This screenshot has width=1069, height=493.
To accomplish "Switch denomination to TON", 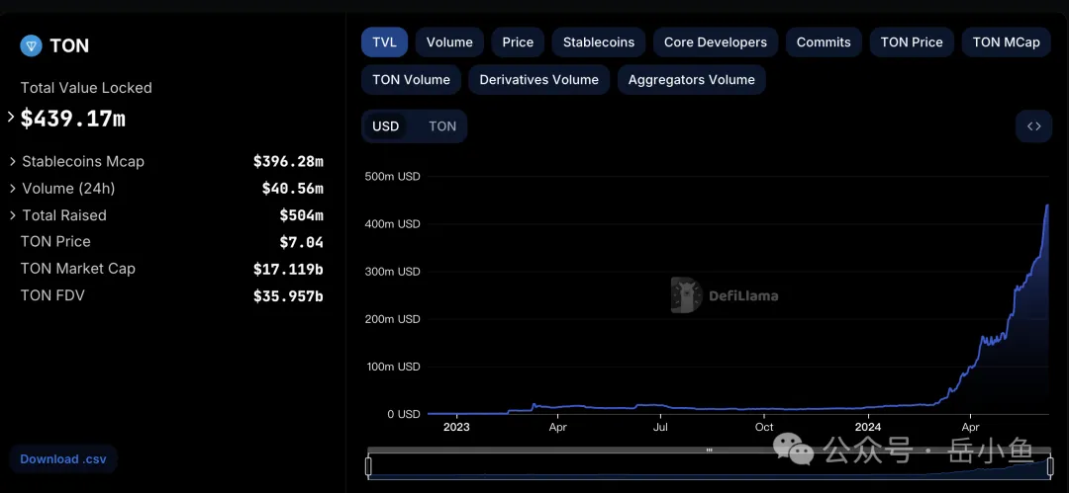I will pos(442,126).
